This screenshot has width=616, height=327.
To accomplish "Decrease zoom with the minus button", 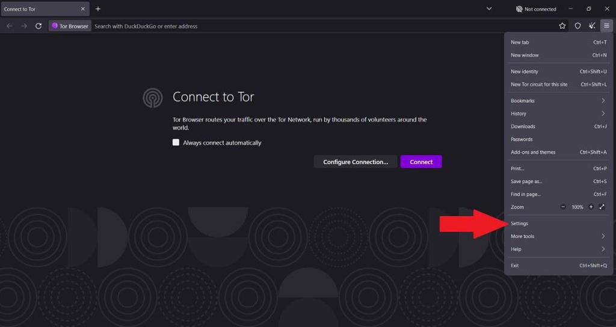I will click(563, 207).
